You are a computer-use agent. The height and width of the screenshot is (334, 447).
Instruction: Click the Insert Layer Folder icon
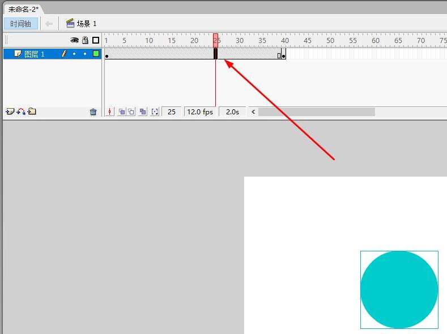coord(32,112)
